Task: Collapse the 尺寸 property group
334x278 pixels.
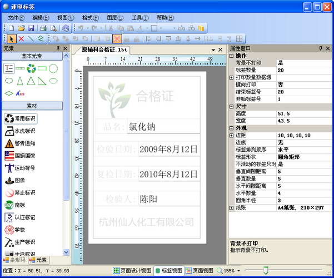Action: [x=232, y=106]
